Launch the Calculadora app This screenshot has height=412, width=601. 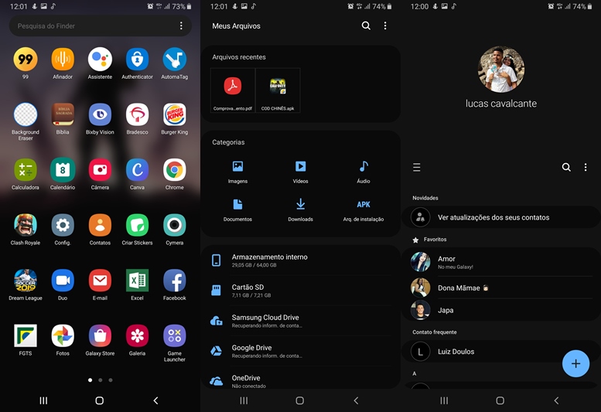point(26,170)
